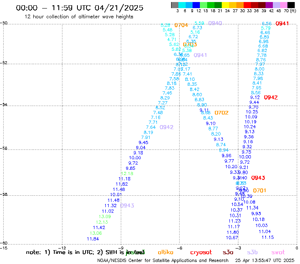Pick the cyan swatch in the color scale
300x264 pixels.
[x=182, y=5]
